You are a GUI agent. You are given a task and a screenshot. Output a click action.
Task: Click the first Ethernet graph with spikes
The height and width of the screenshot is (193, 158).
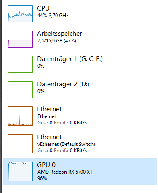(x=20, y=116)
